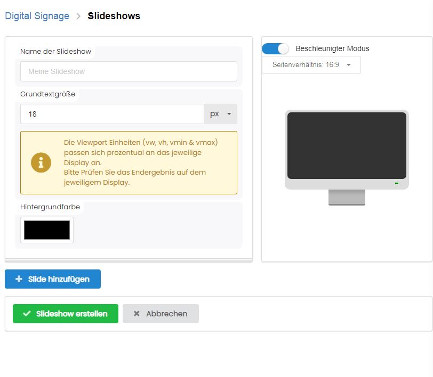Click the green power LED on monitor
The width and height of the screenshot is (433, 377).
click(x=397, y=184)
